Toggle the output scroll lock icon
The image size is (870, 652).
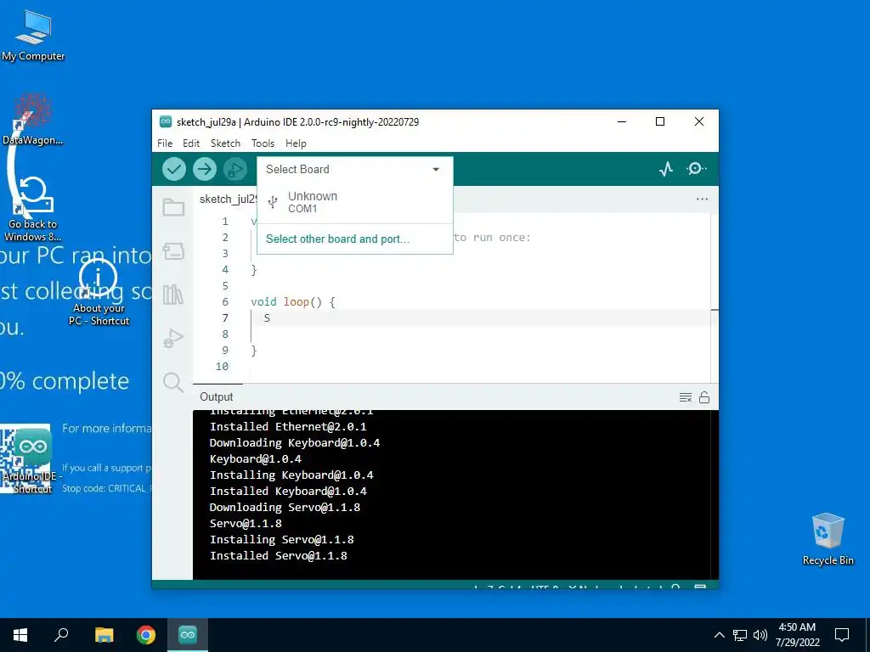pos(704,397)
